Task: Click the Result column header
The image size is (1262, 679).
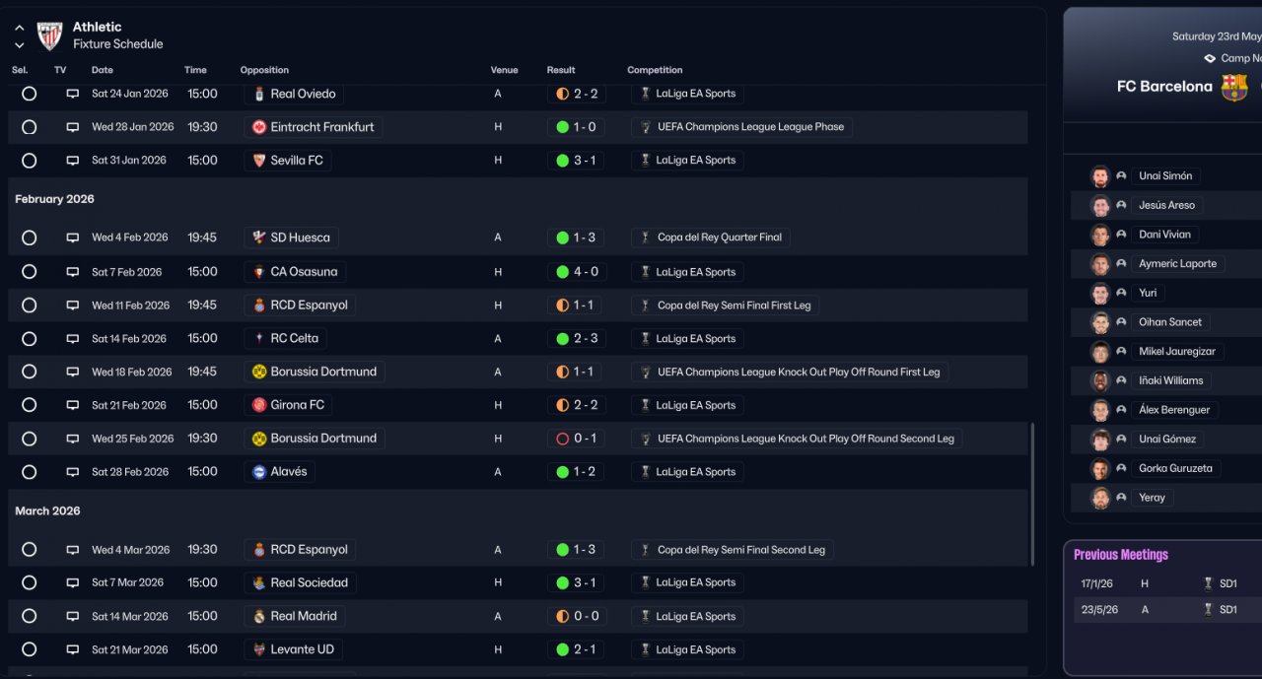Action: pyautogui.click(x=560, y=70)
